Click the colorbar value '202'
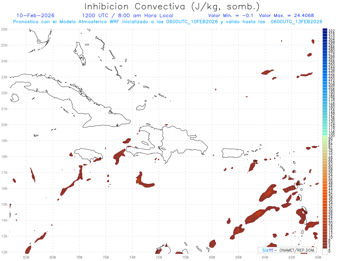The image size is (338, 261). pyautogui.click(x=332, y=87)
